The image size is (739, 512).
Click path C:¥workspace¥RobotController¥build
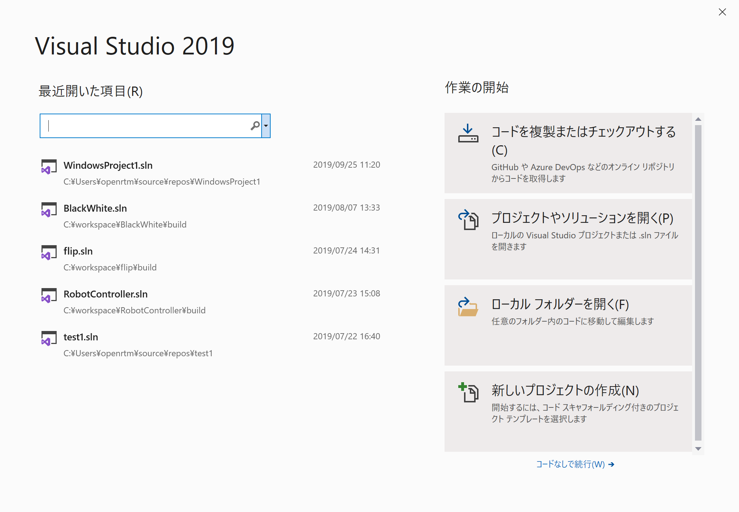coord(135,310)
